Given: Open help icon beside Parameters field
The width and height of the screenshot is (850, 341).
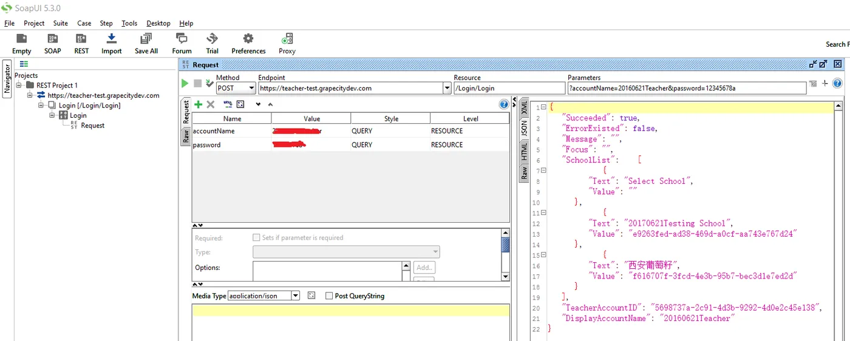Looking at the screenshot, I should 837,83.
